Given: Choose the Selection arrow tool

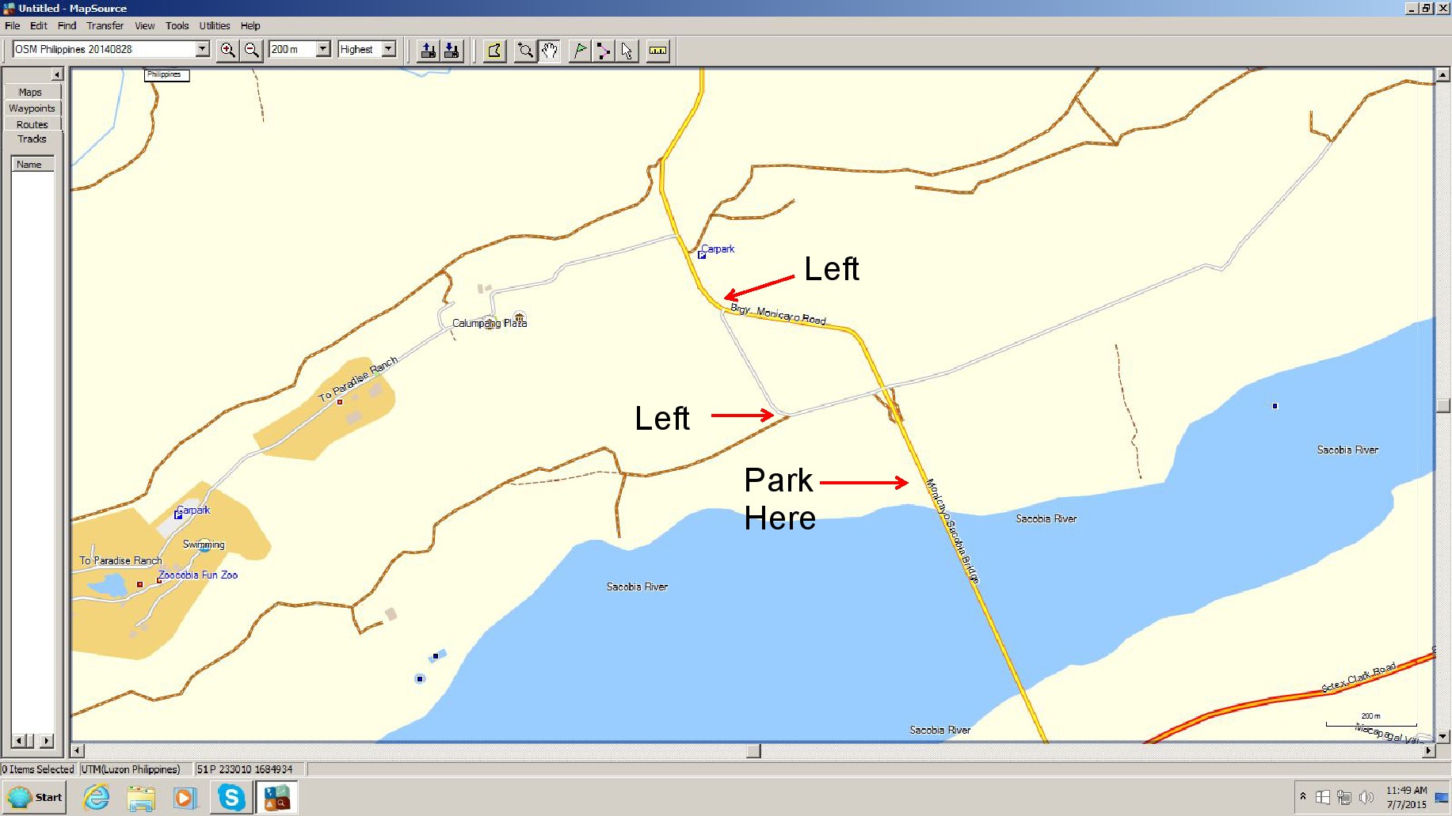Looking at the screenshot, I should pyautogui.click(x=627, y=51).
